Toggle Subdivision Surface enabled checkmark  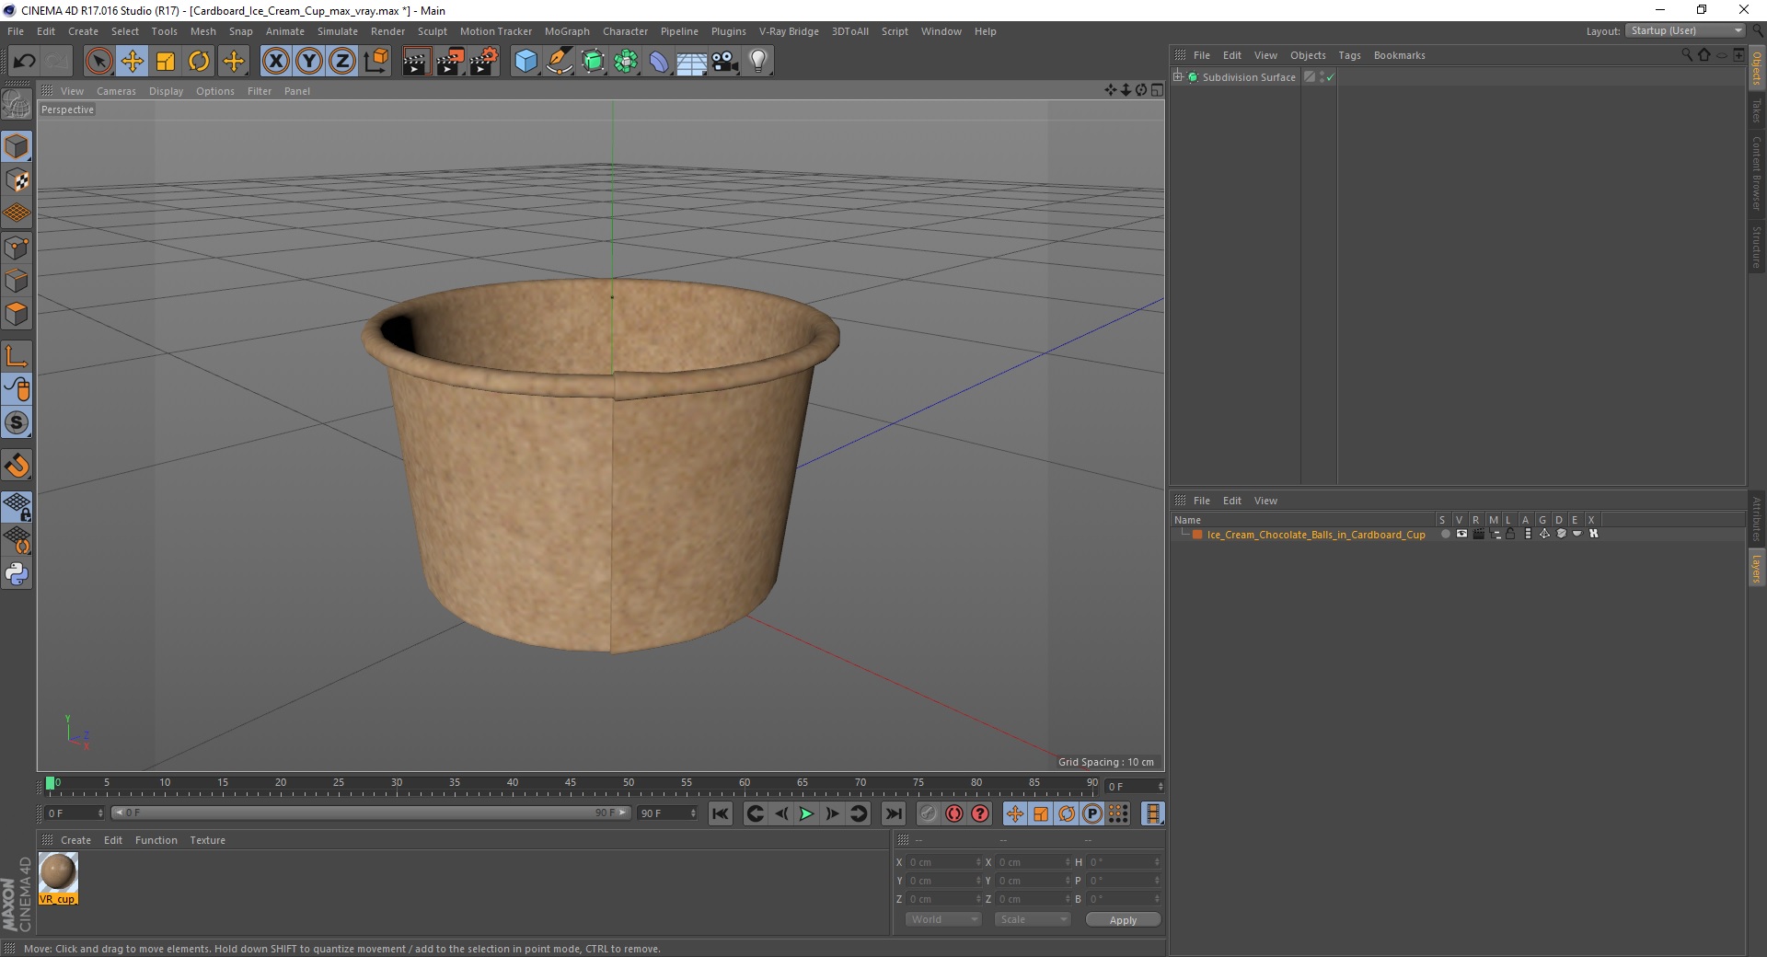[x=1330, y=77]
